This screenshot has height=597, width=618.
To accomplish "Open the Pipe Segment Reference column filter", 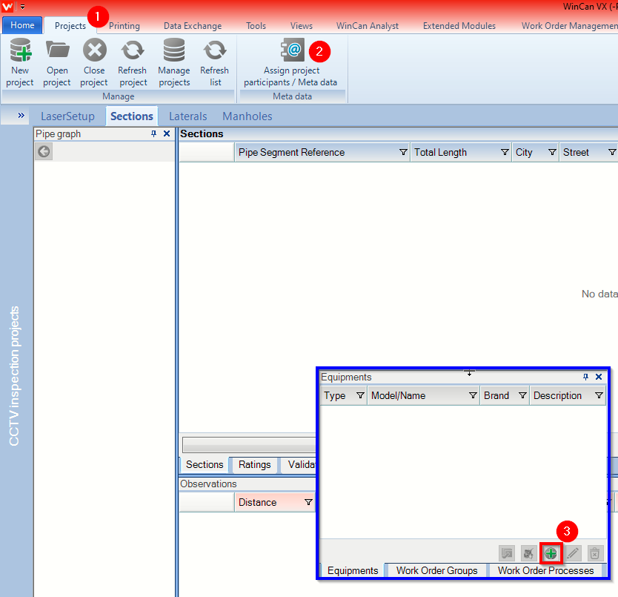I will click(x=403, y=152).
